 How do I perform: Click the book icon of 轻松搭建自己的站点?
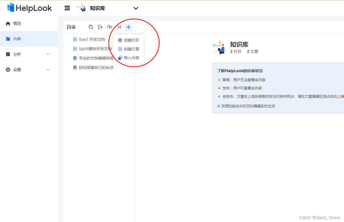[75, 67]
